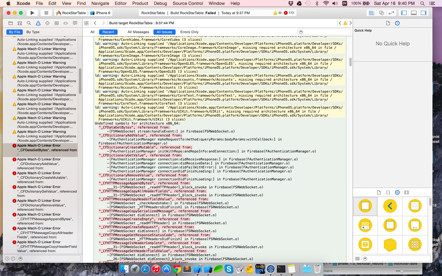Click the build log search field
Viewport: 442px width, 276px height.
[x=324, y=32]
